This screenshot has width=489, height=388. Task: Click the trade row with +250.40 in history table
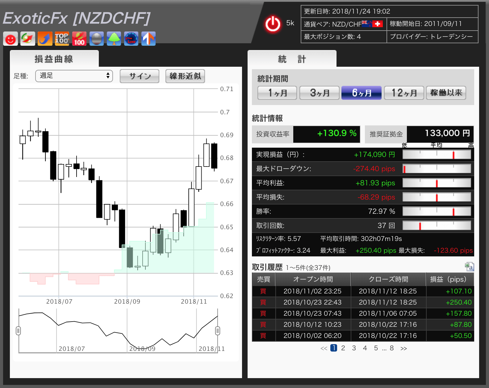(363, 302)
